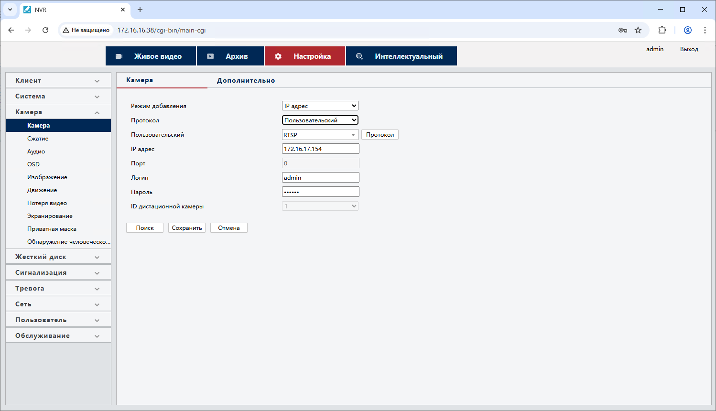Open Обнаружение человеческо... in the sidebar
The image size is (716, 411).
(x=69, y=242)
